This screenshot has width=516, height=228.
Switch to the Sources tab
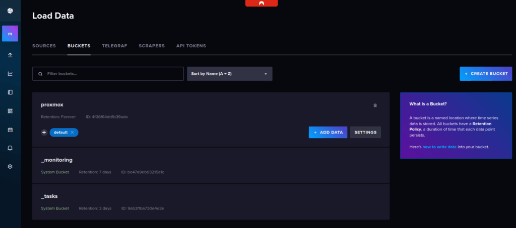[44, 46]
